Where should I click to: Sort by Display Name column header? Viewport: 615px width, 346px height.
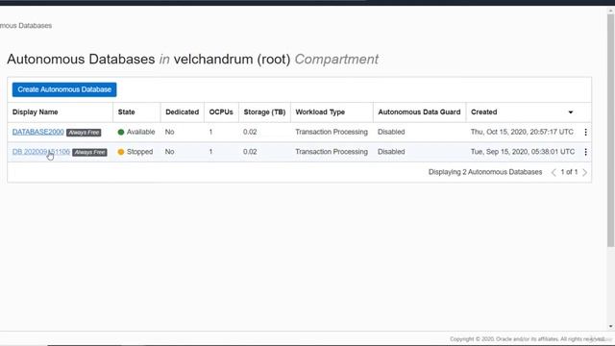point(35,112)
